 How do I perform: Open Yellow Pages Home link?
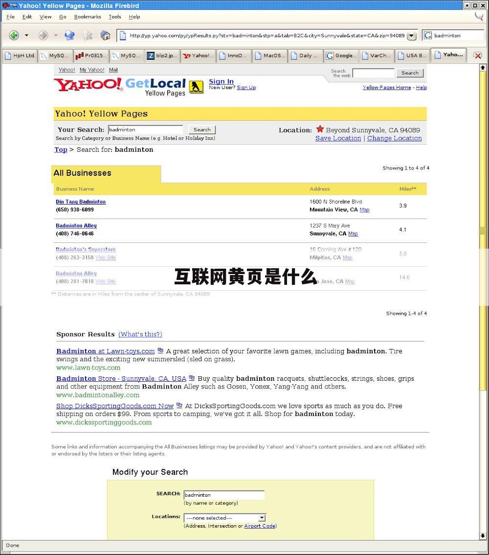[x=386, y=88]
